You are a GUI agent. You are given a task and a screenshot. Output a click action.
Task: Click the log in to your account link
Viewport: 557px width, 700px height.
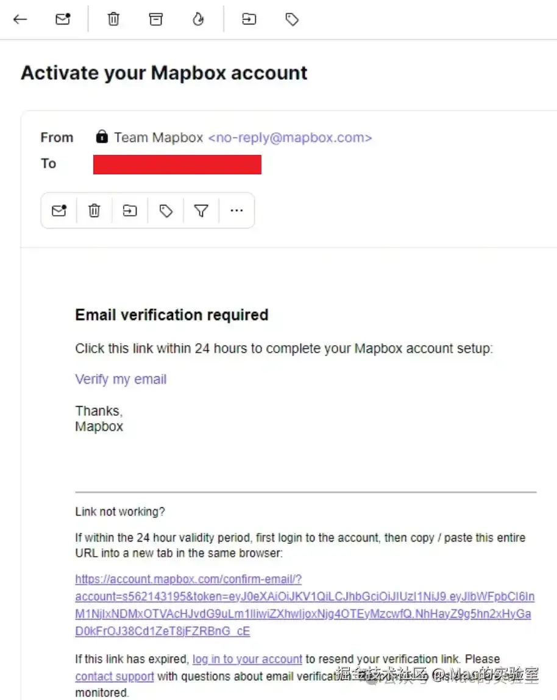click(x=247, y=659)
